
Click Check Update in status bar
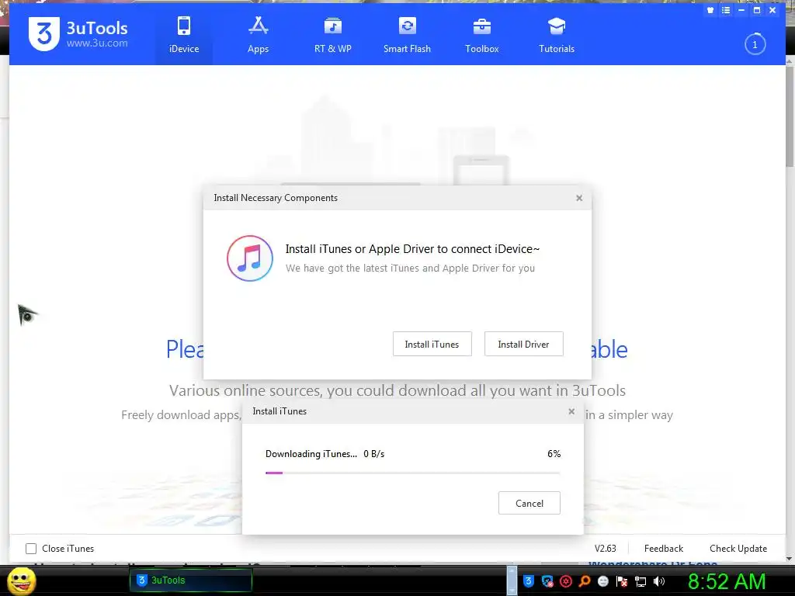click(738, 549)
